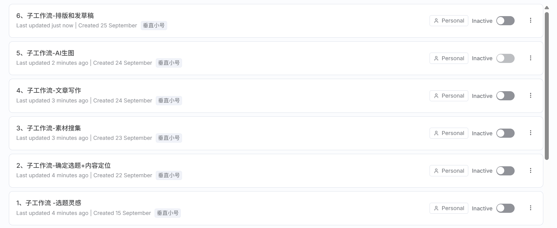Image resolution: width=557 pixels, height=228 pixels.
Task: Open workflow 6、子工作流-排版和发草稿
Action: [x=55, y=16]
